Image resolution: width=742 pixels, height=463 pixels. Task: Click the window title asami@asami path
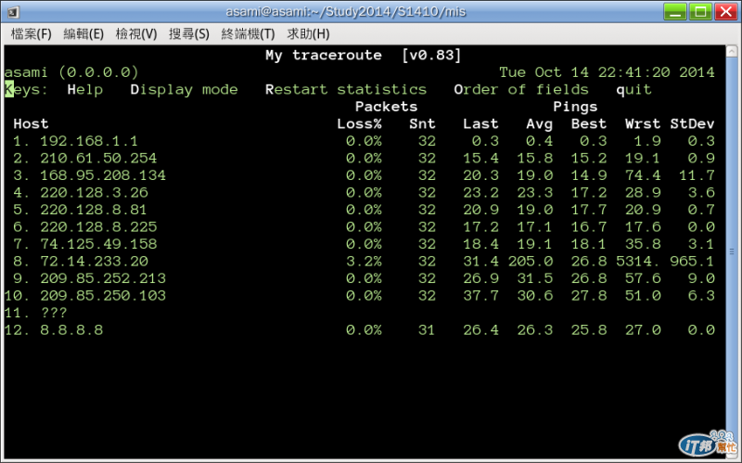click(345, 11)
